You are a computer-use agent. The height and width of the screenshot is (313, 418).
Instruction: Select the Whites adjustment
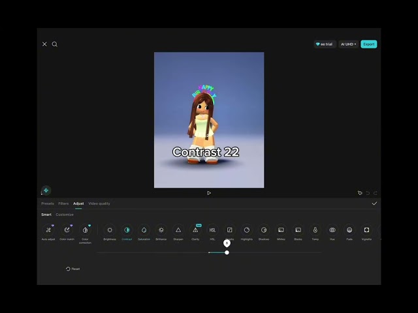[281, 232]
